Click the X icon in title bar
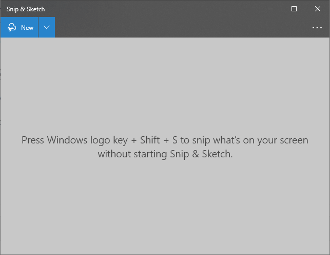Viewport: 330px width, 255px height. click(x=318, y=9)
